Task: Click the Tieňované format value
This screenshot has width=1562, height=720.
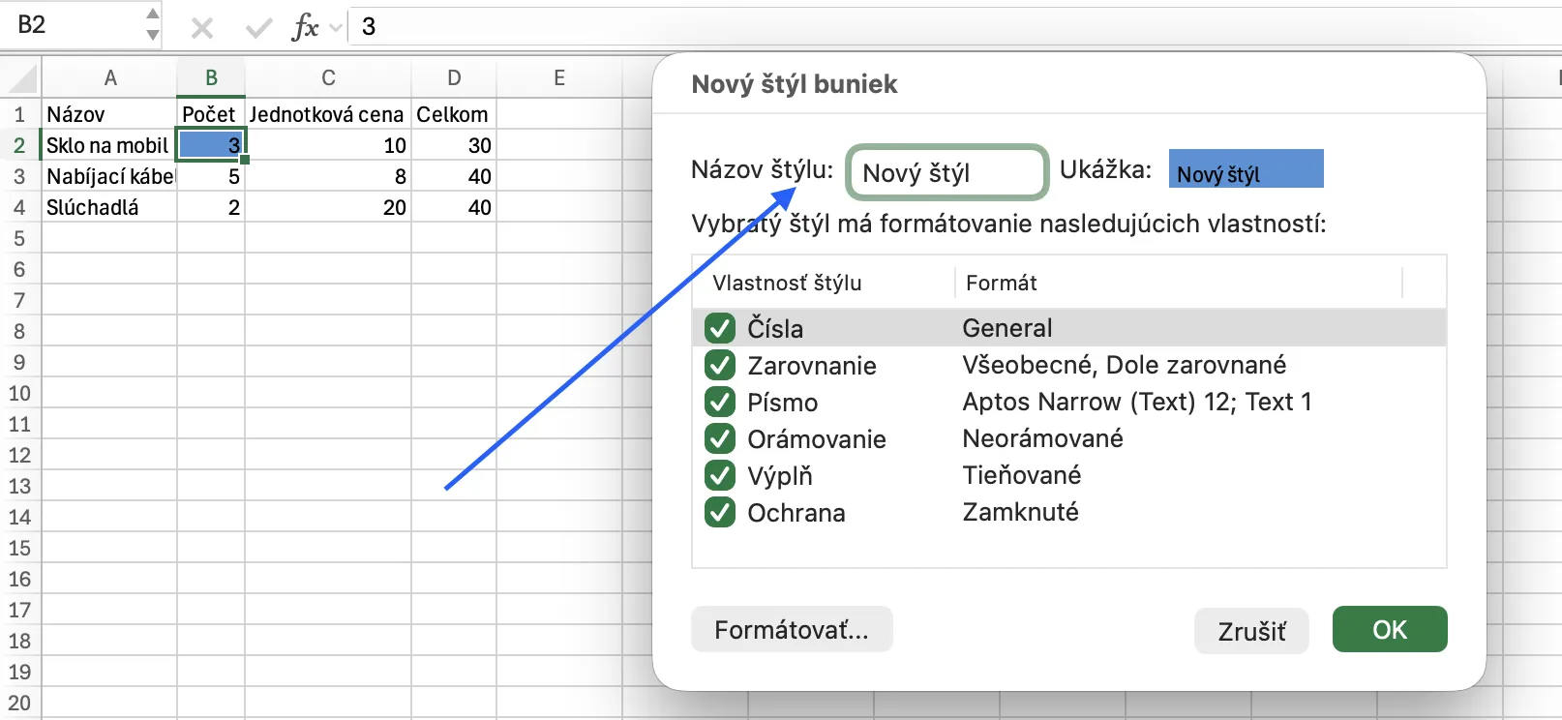Action: pyautogui.click(x=1021, y=475)
